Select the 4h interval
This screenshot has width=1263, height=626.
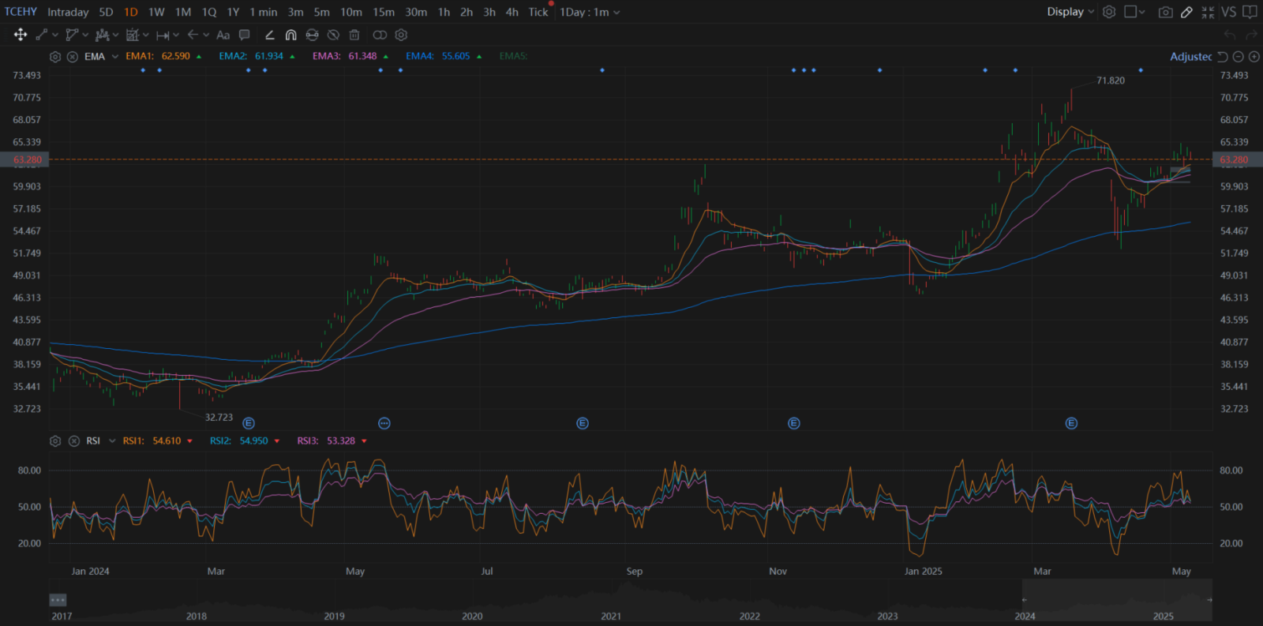tap(512, 12)
